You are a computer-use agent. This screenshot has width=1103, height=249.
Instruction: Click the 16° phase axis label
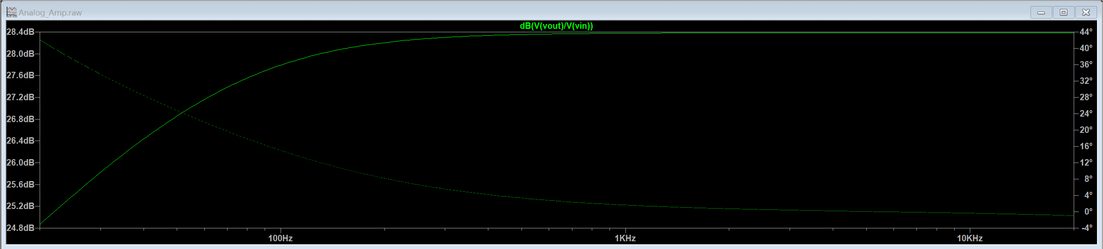coord(1086,146)
